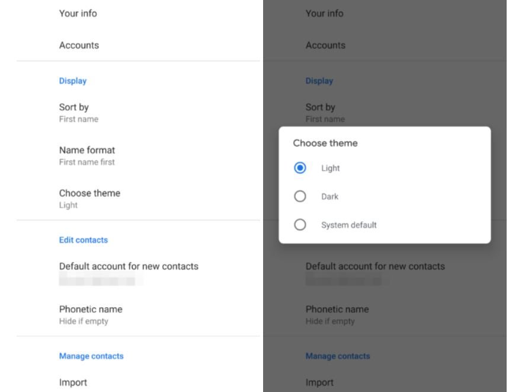Click dimmed Accounts item behind theme dialog

325,46
